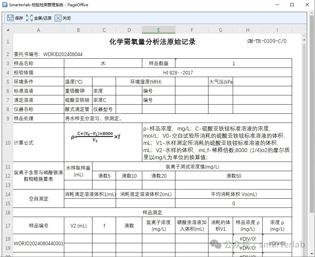The image size is (315, 257).
Task: Click the ρ calculation formula image
Action: coord(95,137)
